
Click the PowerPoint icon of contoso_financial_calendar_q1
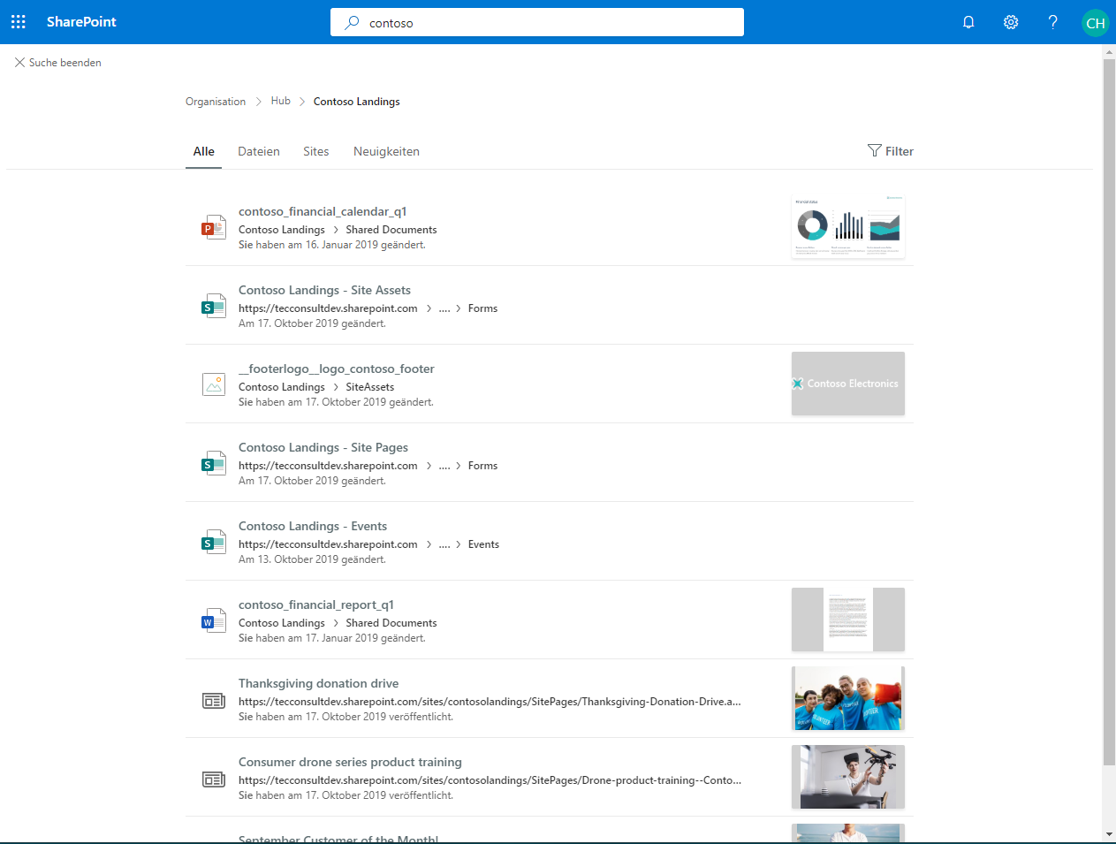coord(213,227)
